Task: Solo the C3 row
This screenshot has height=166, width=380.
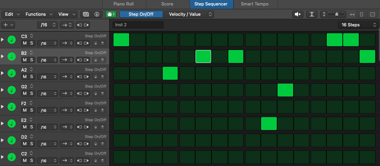Action: tap(31, 43)
